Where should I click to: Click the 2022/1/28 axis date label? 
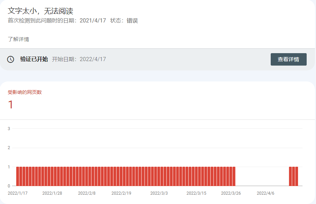pos(52,193)
